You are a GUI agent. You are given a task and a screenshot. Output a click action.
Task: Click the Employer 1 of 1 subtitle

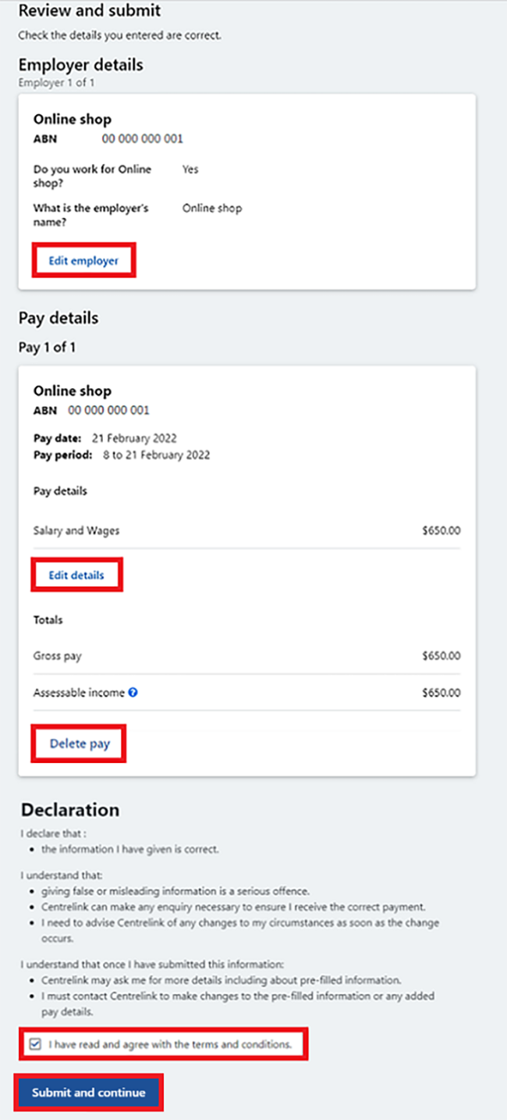click(x=56, y=83)
